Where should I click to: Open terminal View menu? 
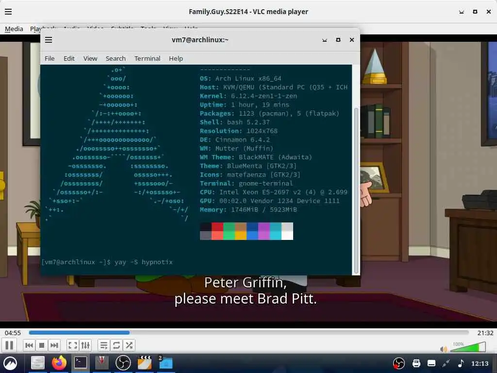pos(90,58)
